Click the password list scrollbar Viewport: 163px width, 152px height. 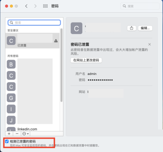[61, 65]
